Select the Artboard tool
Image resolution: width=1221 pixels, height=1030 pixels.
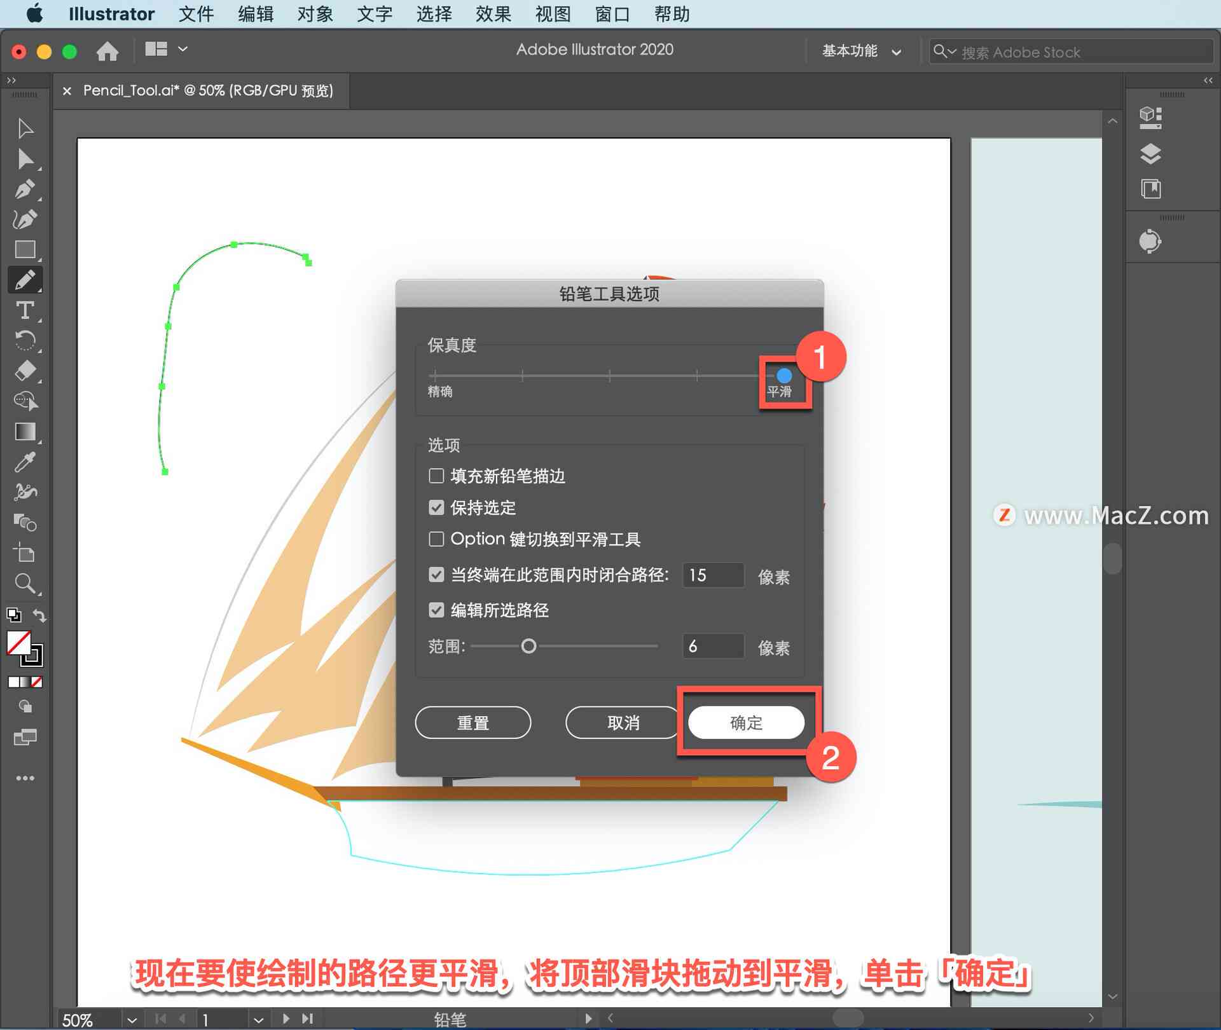point(25,553)
